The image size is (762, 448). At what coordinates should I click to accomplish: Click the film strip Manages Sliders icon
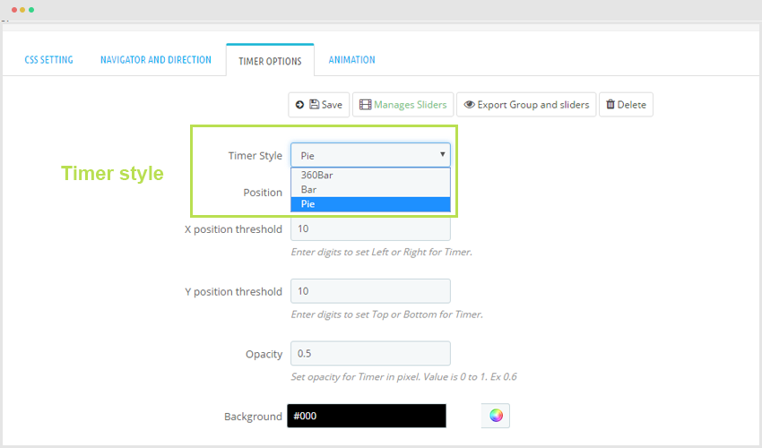[365, 105]
